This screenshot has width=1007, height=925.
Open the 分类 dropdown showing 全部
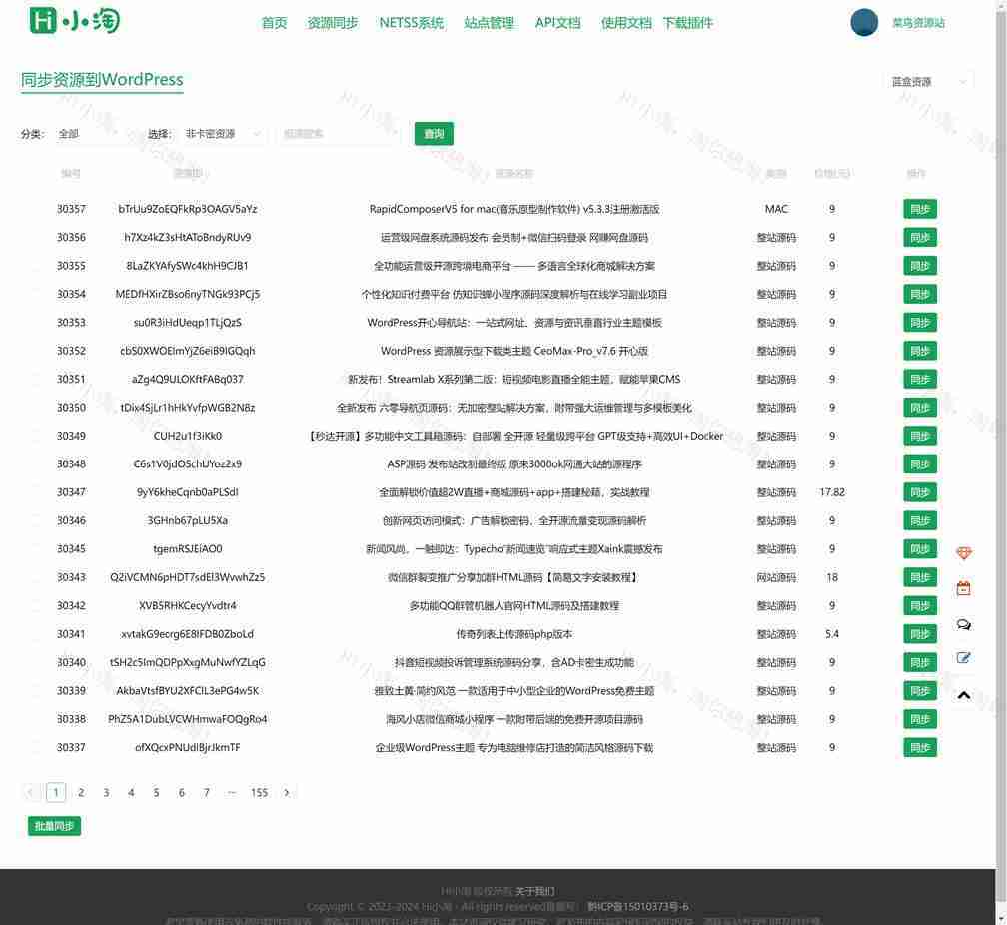[x=90, y=134]
